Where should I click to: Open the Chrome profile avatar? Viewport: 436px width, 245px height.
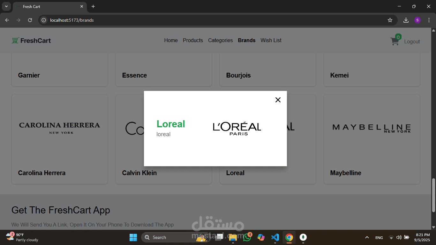[x=417, y=20]
